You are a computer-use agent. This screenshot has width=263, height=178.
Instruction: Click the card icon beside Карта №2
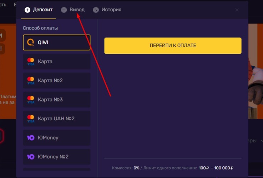coord(31,80)
